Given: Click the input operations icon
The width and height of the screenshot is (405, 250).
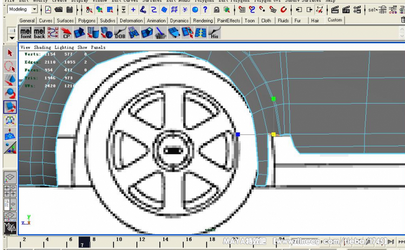Looking at the screenshot, I should [299, 10].
